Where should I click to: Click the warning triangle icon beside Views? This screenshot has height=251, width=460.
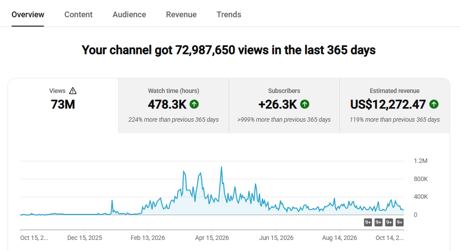(x=73, y=91)
